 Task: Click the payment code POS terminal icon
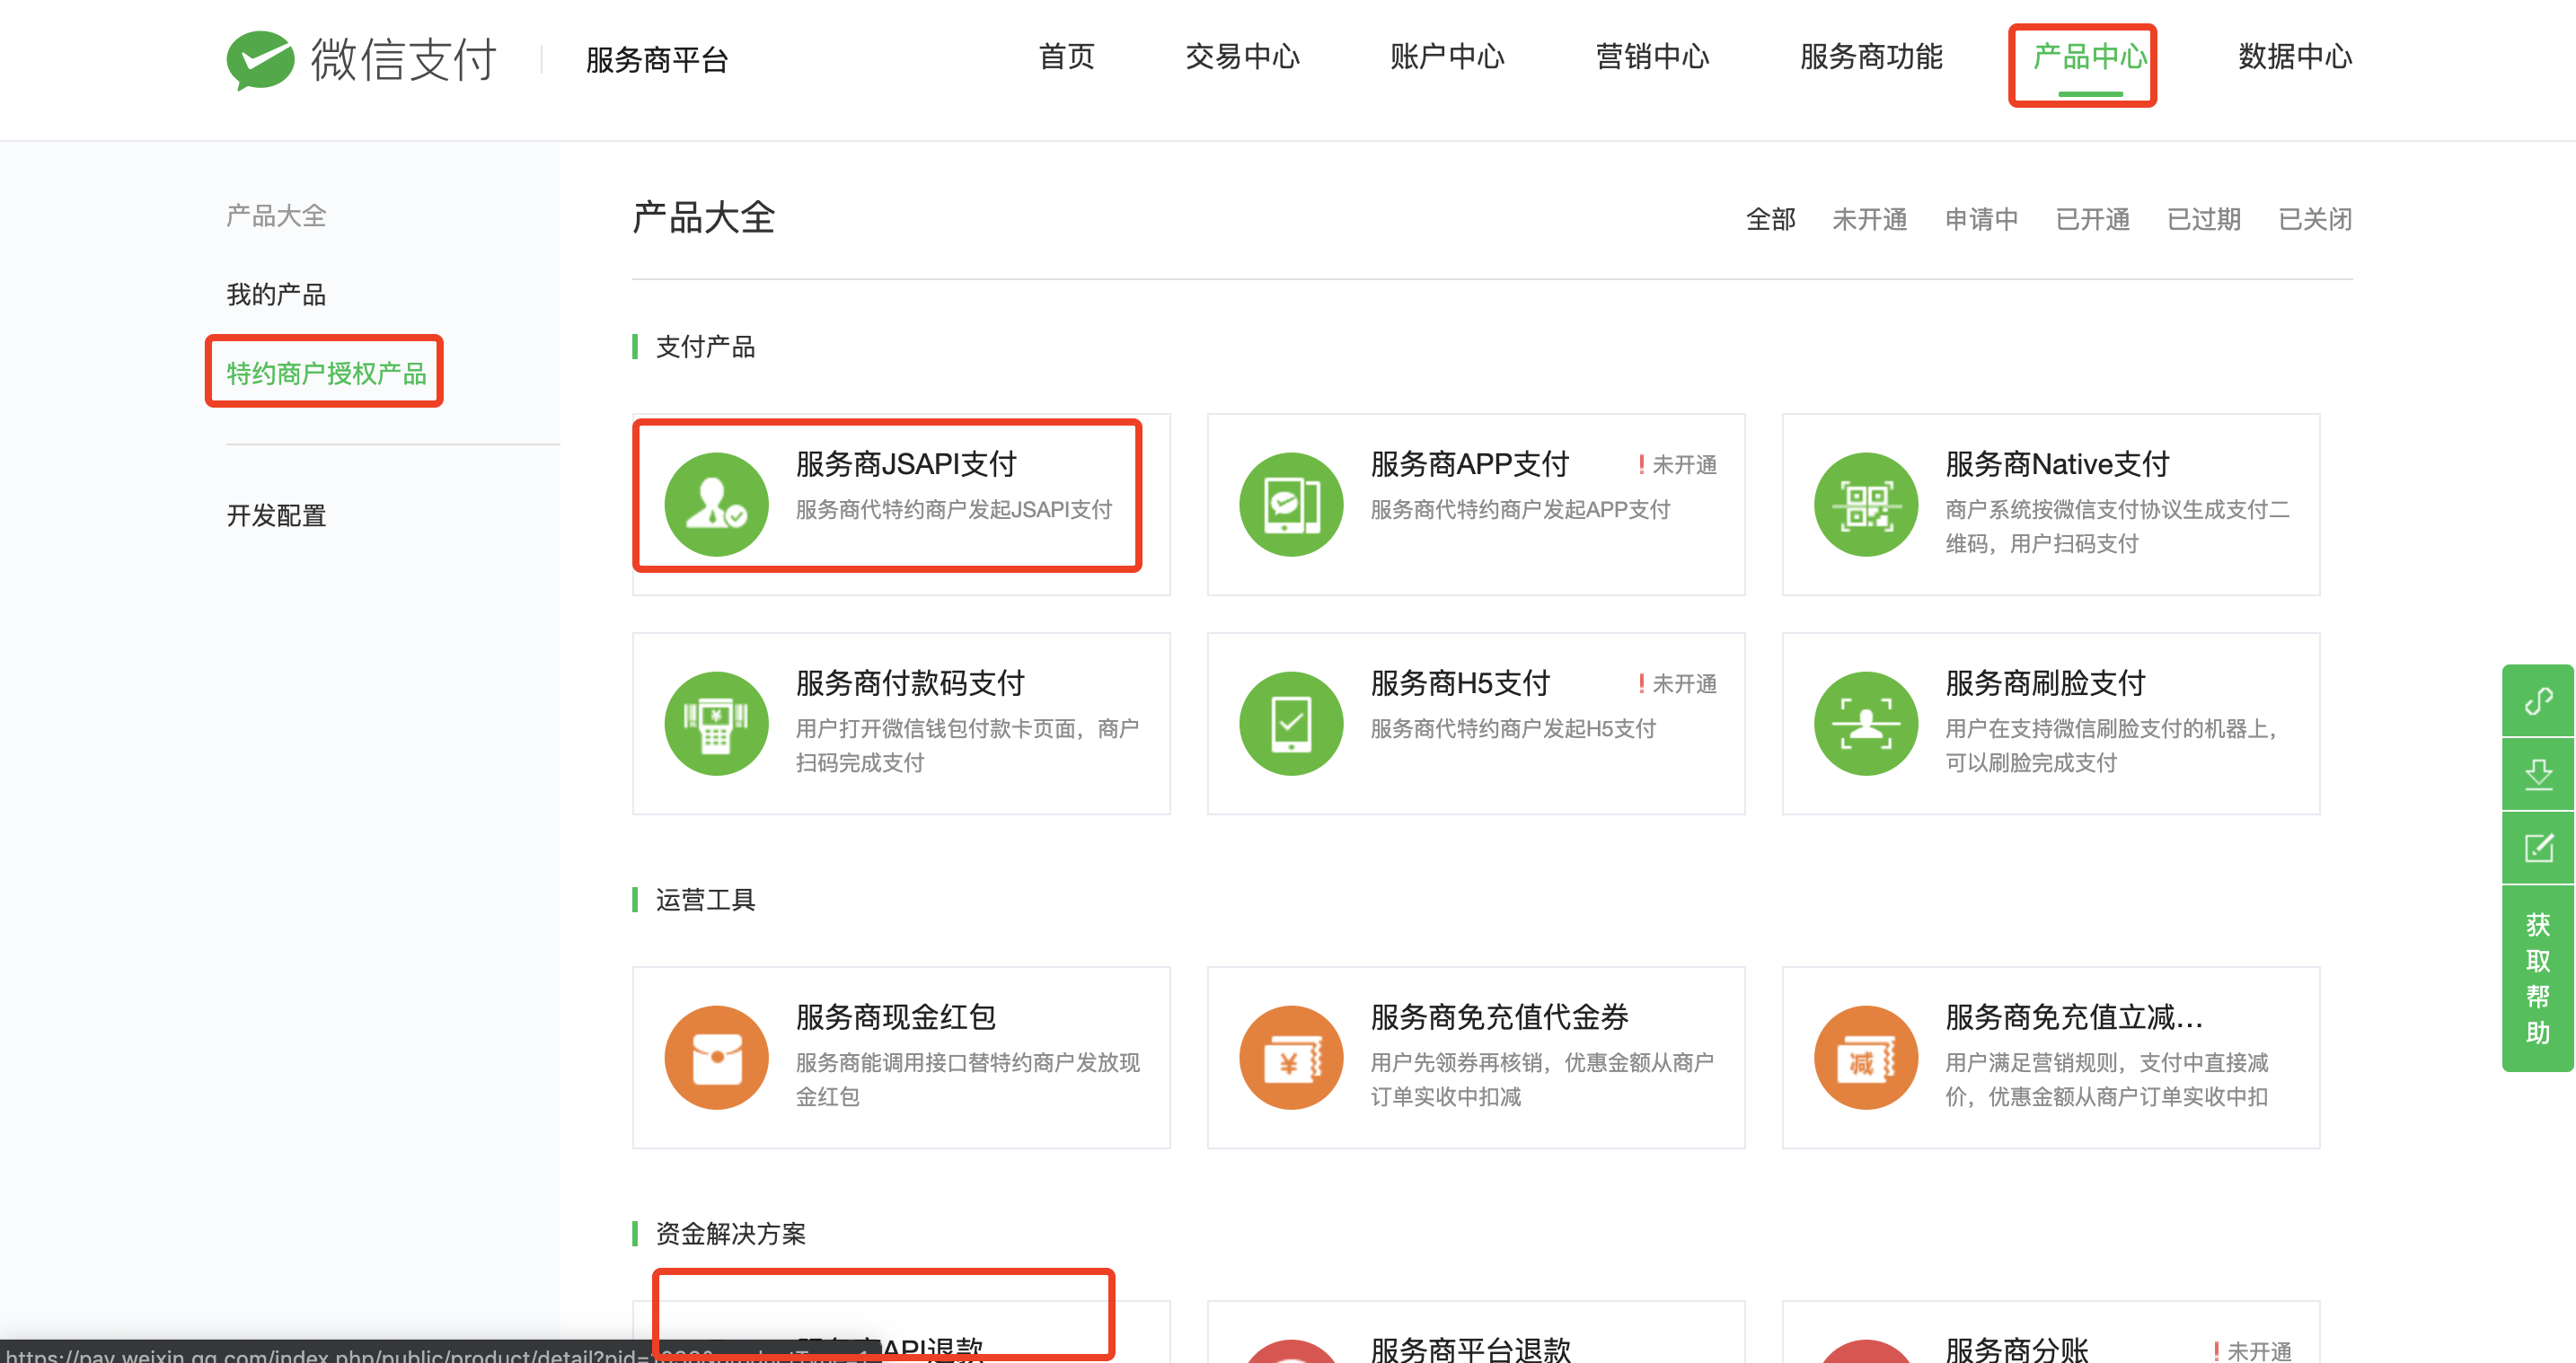(716, 723)
